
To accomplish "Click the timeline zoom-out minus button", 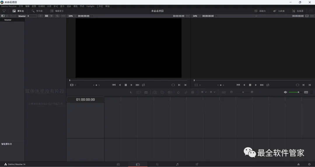I will pos(231,92).
